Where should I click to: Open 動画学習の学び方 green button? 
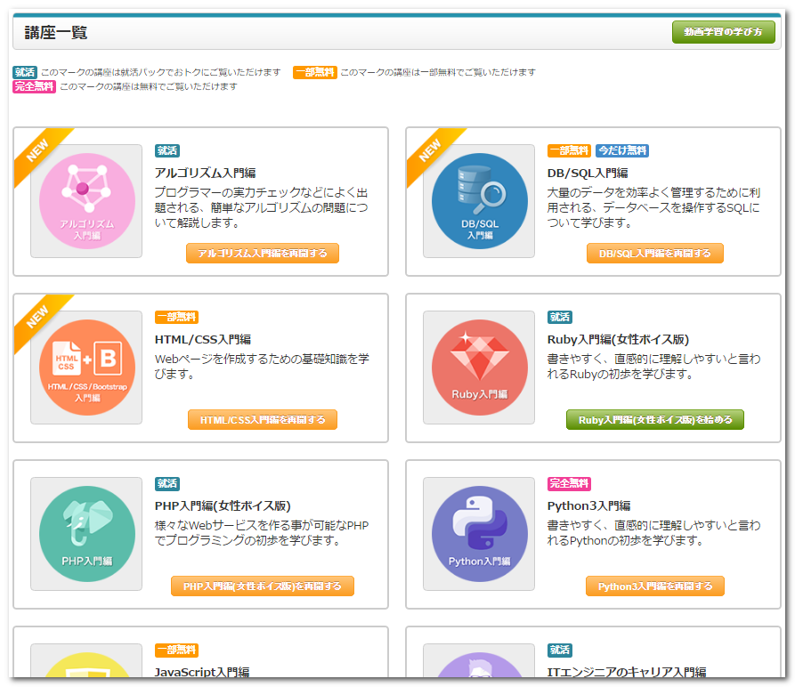pos(724,32)
